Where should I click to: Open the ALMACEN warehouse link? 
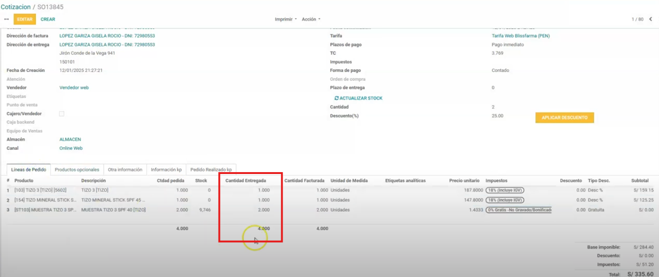70,140
